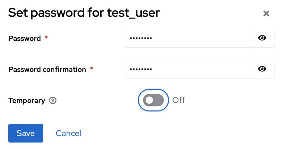Close the Set password dialog
The height and width of the screenshot is (149, 284).
[266, 13]
